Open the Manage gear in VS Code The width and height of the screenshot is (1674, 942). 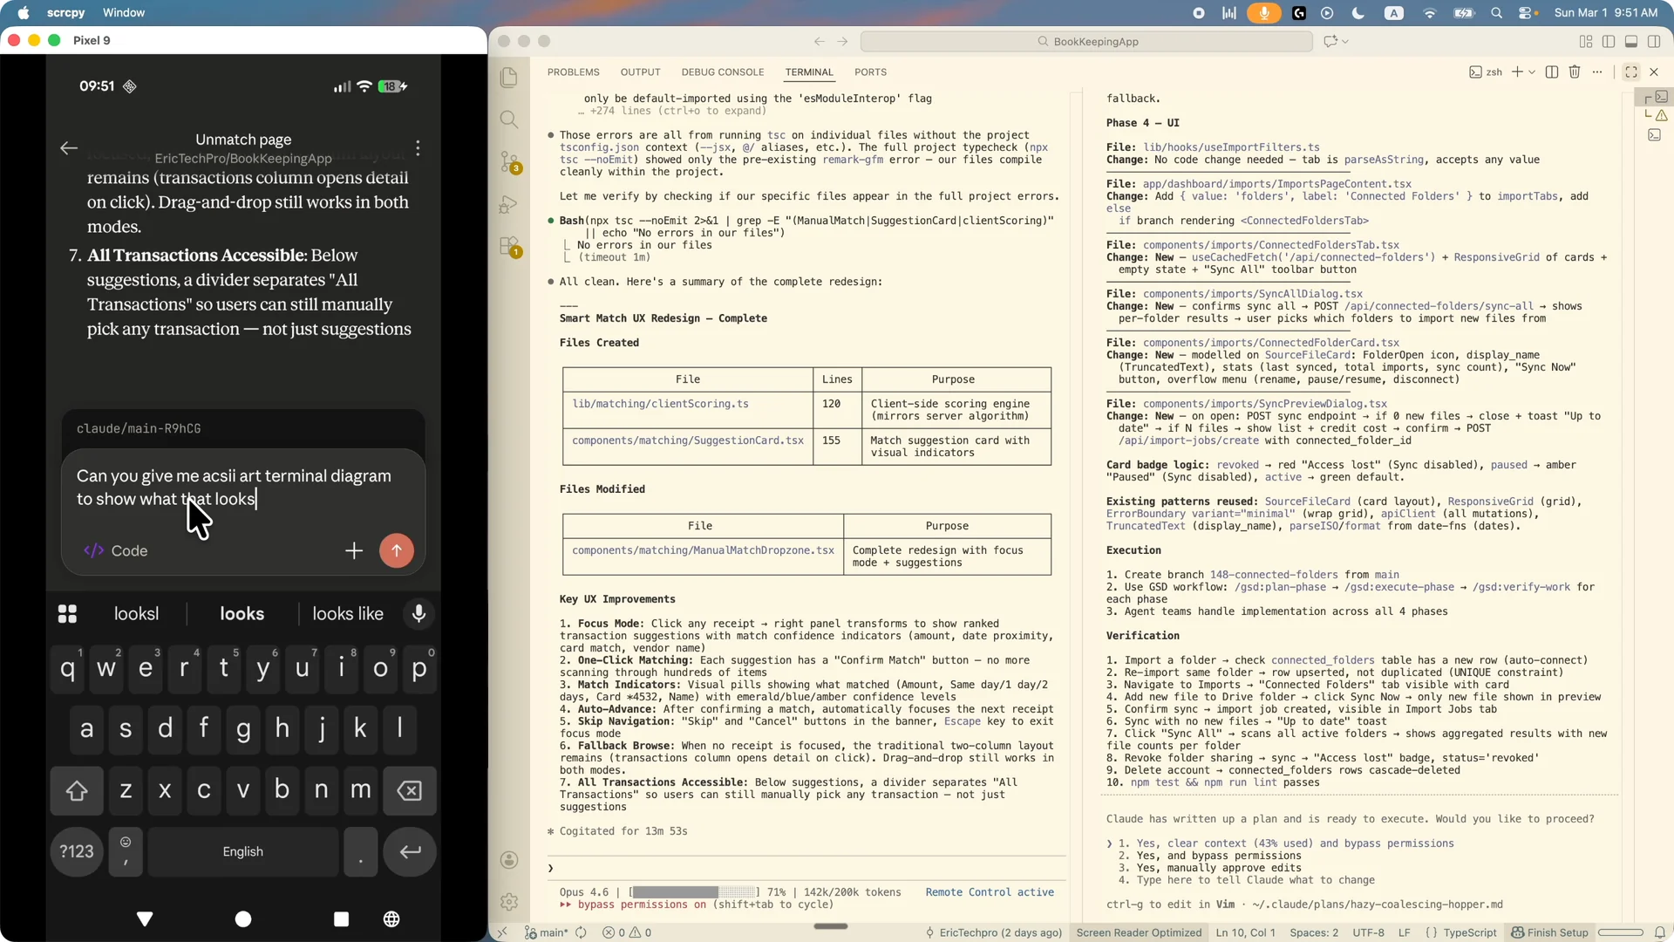pos(509,902)
